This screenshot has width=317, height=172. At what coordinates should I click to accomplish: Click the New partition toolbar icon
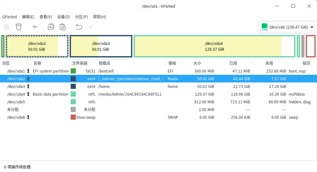point(6,27)
